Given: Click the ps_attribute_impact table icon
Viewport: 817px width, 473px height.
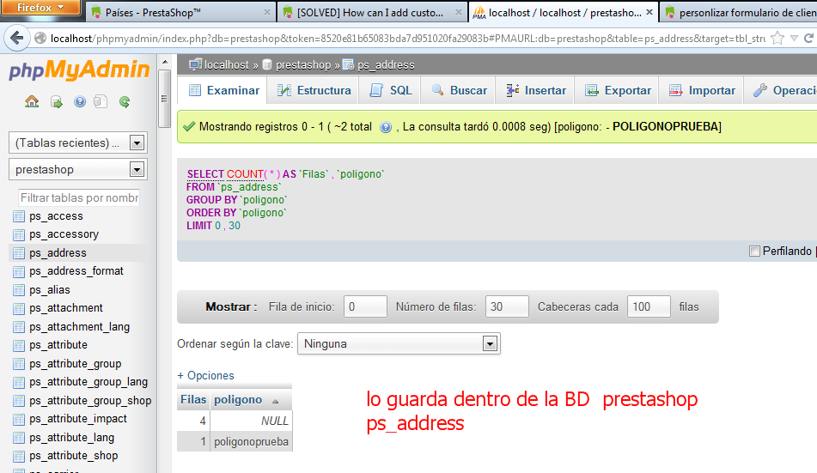Looking at the screenshot, I should [x=19, y=419].
